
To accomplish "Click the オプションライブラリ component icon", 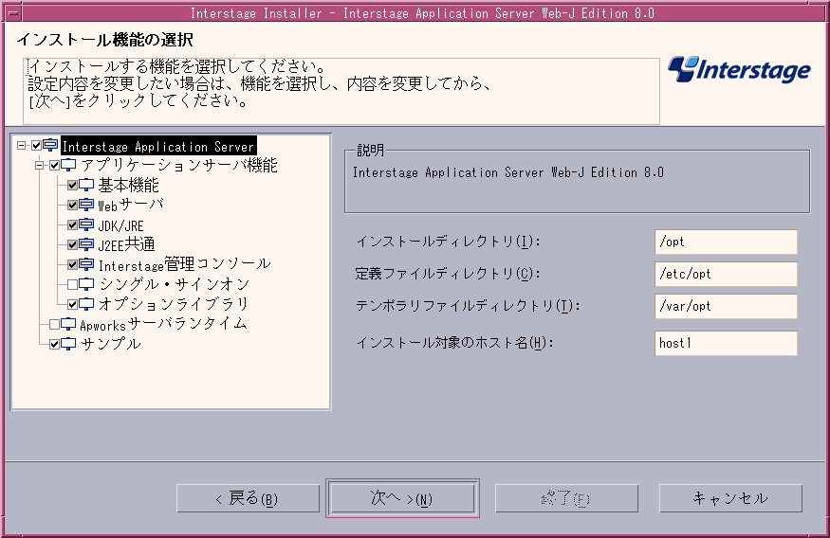I will (x=86, y=304).
